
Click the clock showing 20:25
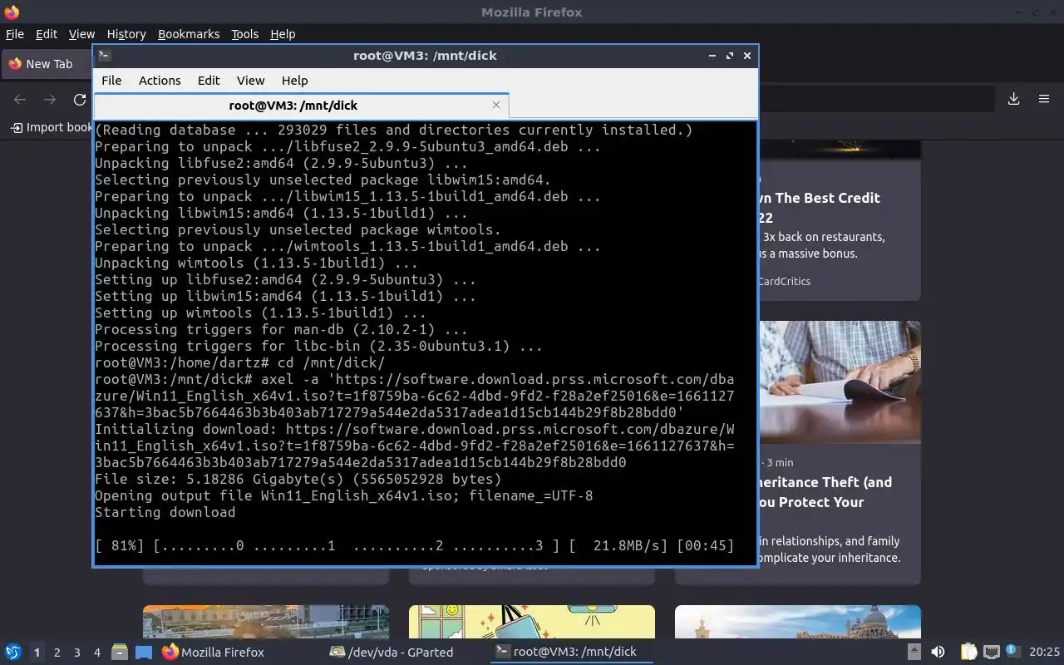point(1045,653)
